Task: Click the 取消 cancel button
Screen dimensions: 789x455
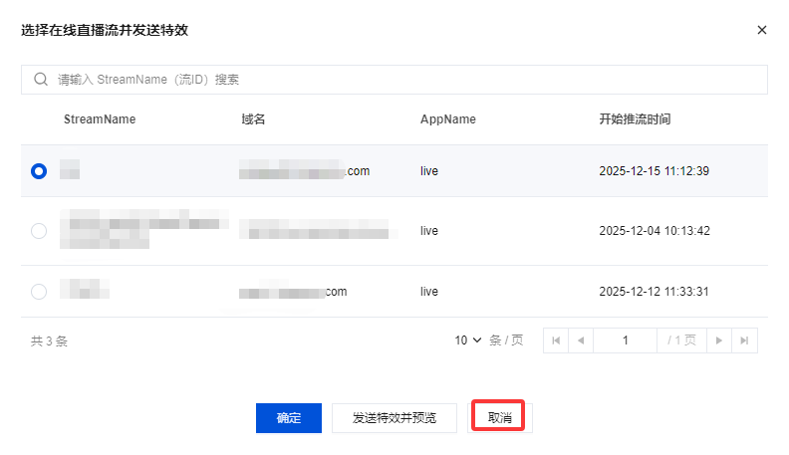Action: [x=500, y=418]
